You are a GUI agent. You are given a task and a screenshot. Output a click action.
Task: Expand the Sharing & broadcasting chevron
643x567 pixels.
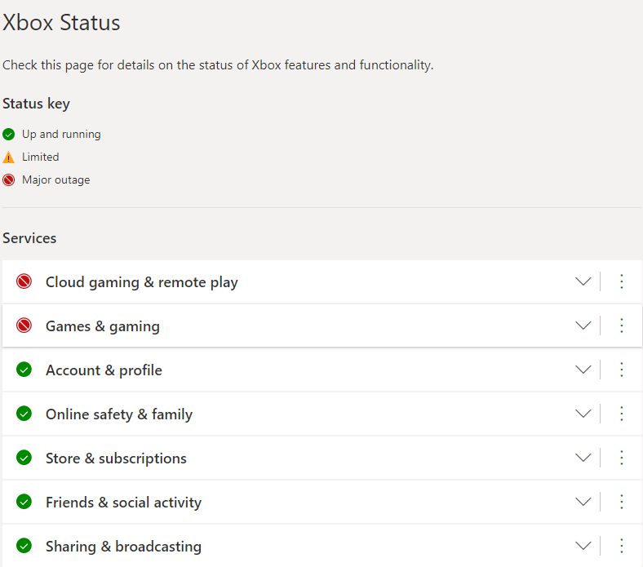583,546
